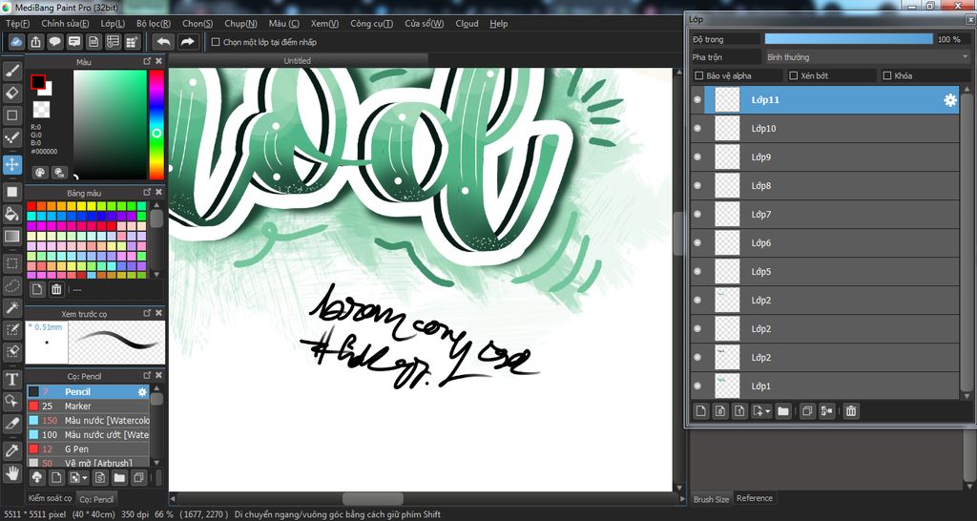This screenshot has width=977, height=521.
Task: Activate the Move tool
Action: click(11, 164)
